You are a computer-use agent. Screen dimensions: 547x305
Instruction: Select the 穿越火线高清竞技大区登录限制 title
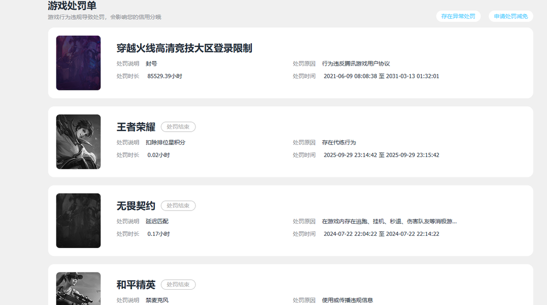click(x=184, y=48)
